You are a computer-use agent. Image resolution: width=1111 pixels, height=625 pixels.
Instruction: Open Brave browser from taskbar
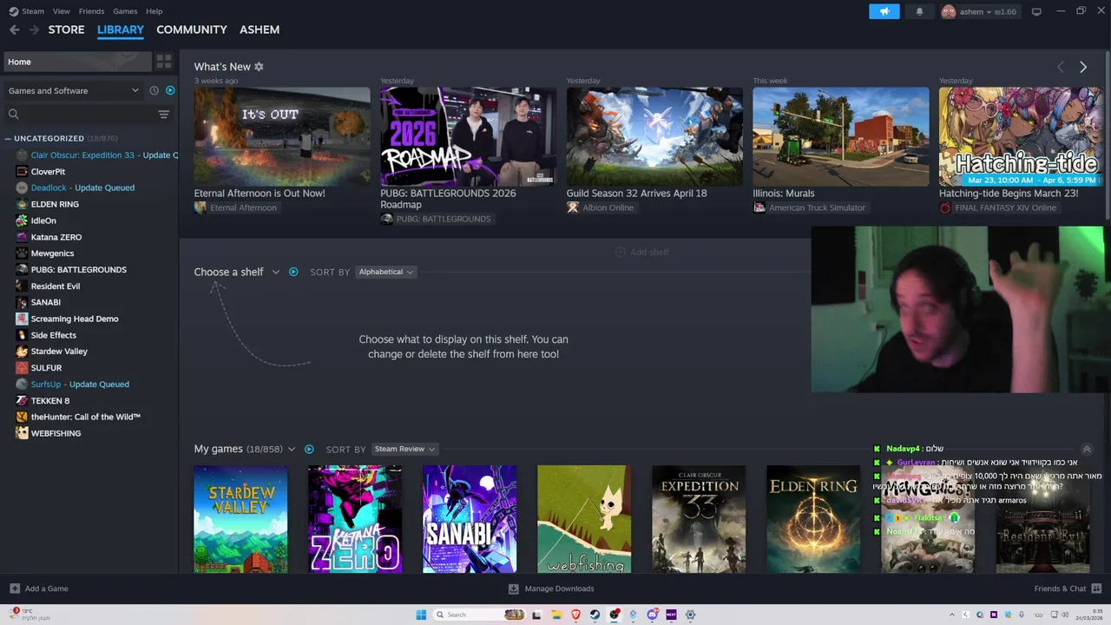pyautogui.click(x=575, y=615)
